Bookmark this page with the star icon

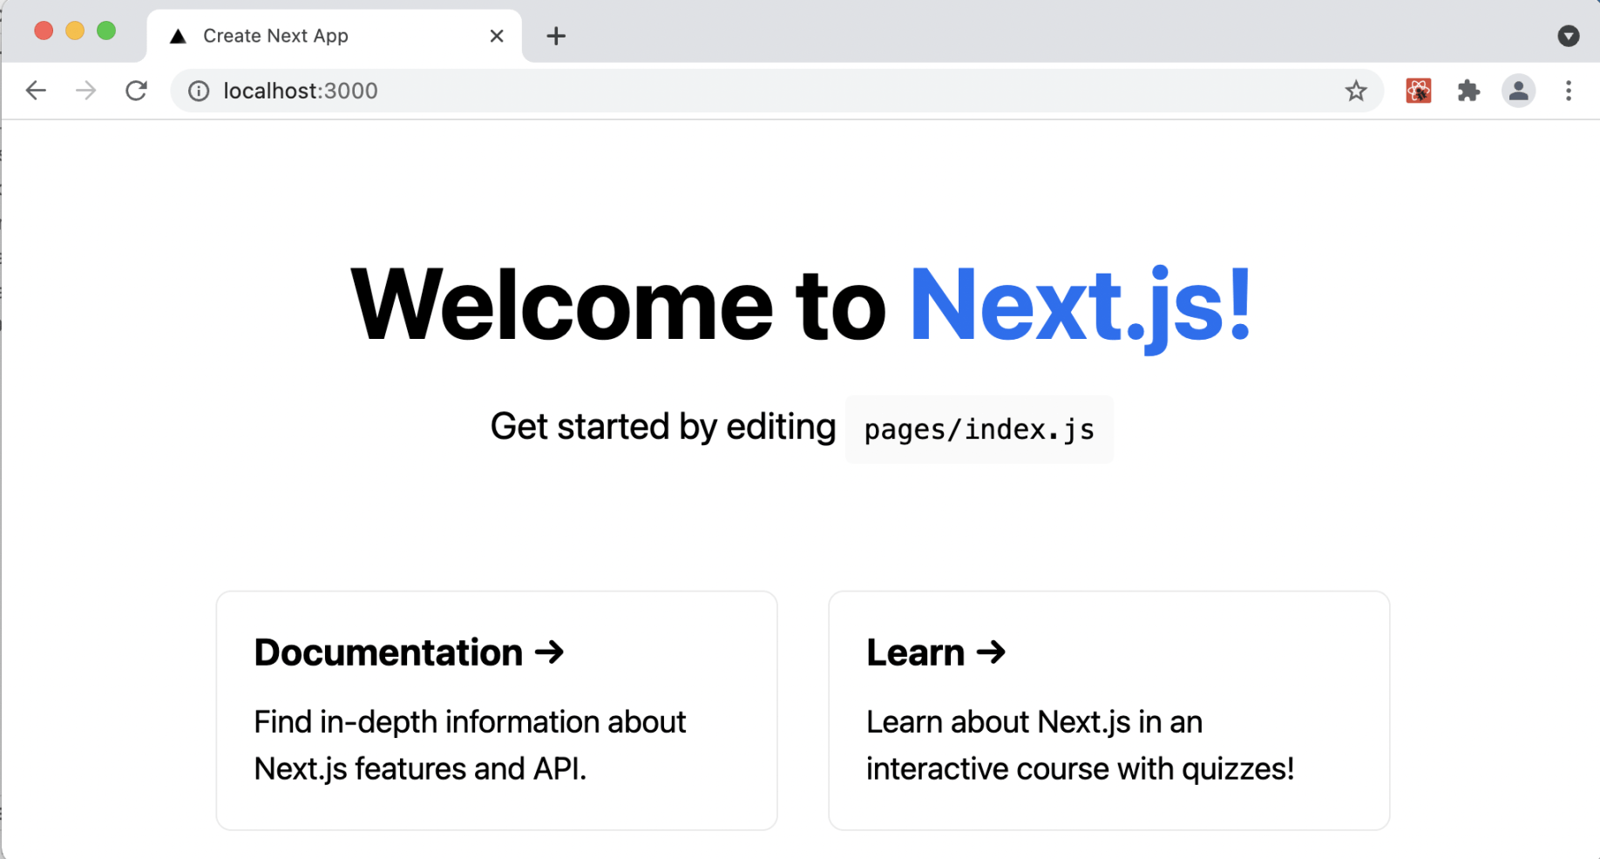click(1355, 91)
